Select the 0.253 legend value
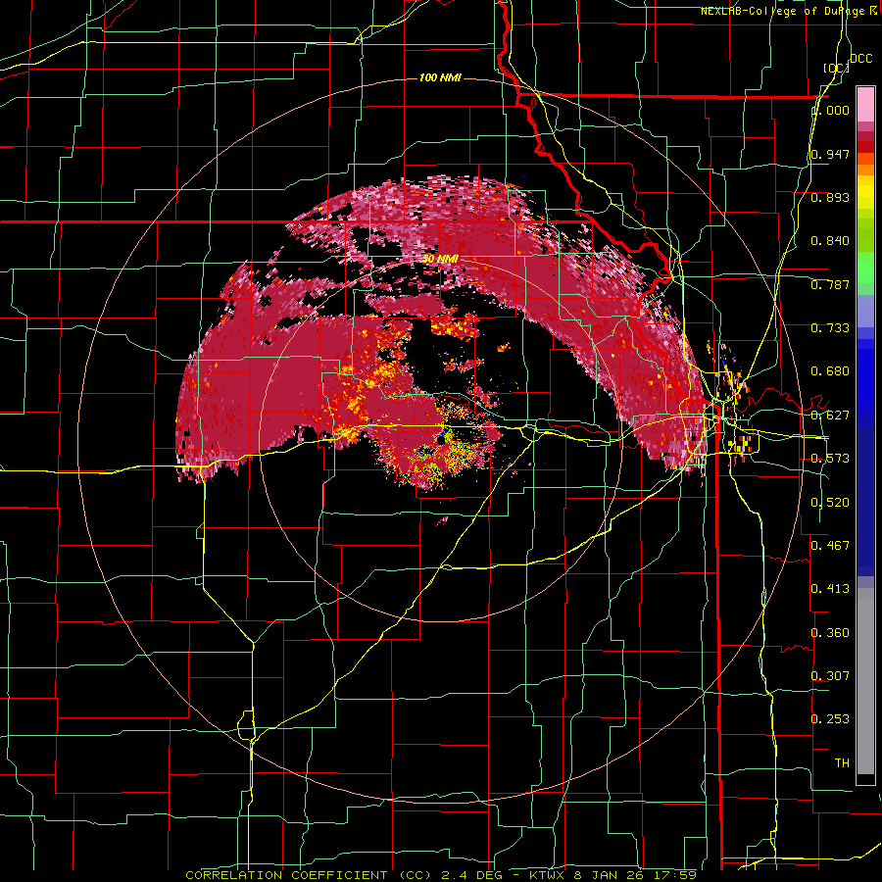882x882 pixels. click(830, 719)
